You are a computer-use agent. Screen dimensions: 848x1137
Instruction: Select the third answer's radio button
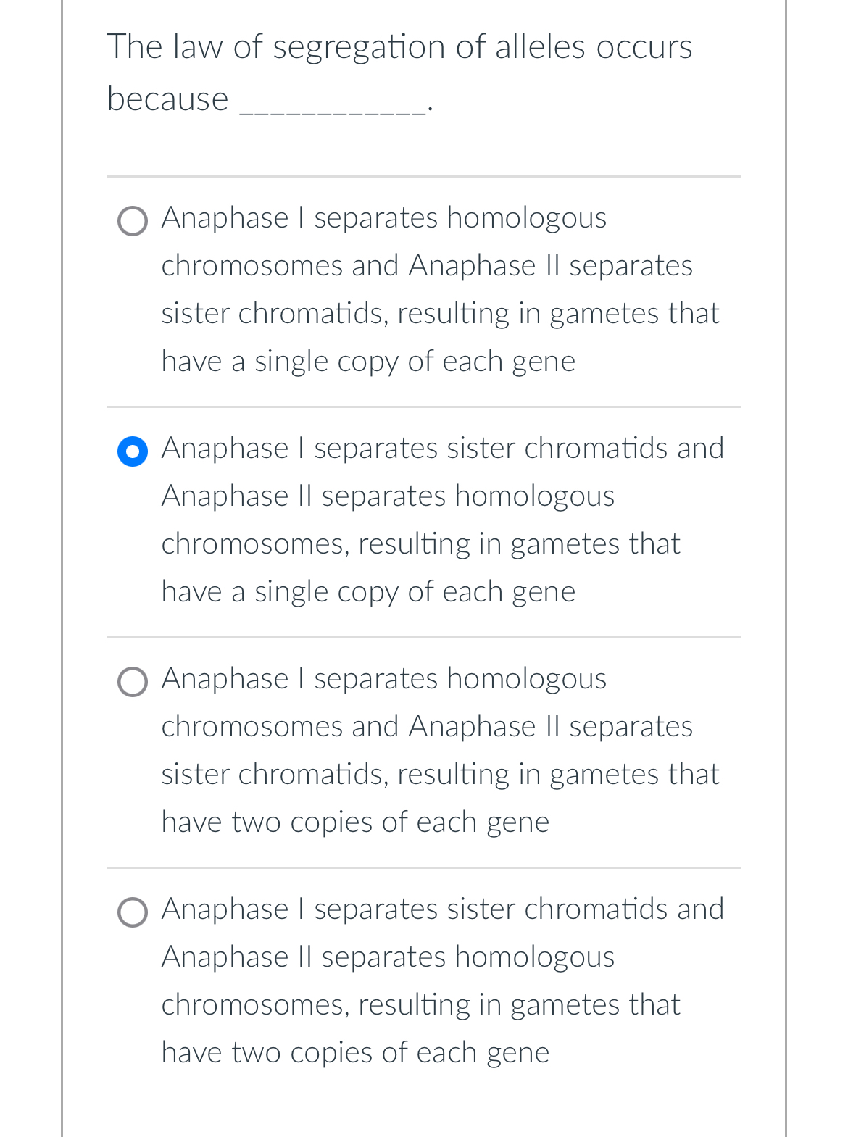[x=133, y=682]
